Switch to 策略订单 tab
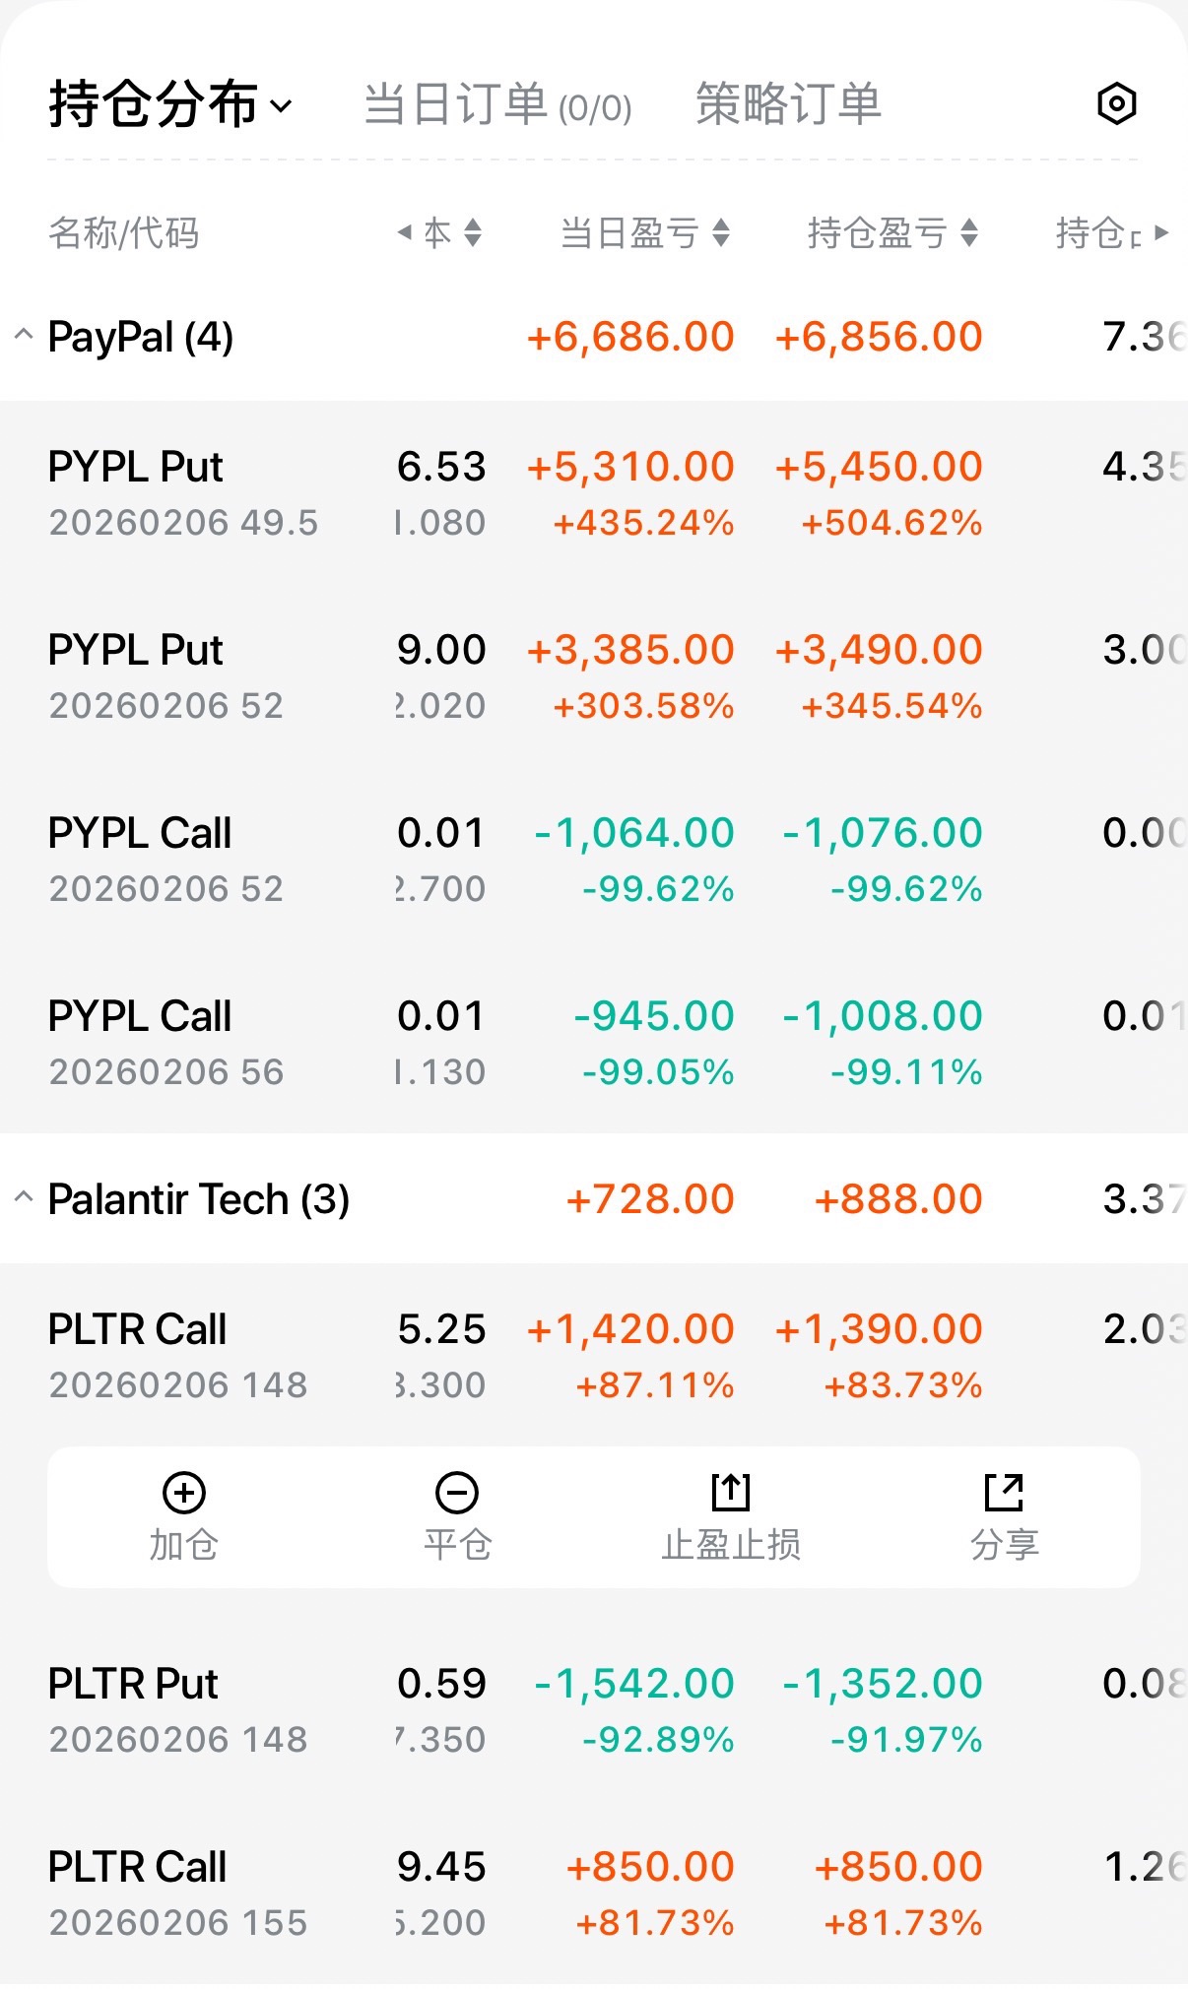This screenshot has height=1989, width=1188. [x=788, y=104]
